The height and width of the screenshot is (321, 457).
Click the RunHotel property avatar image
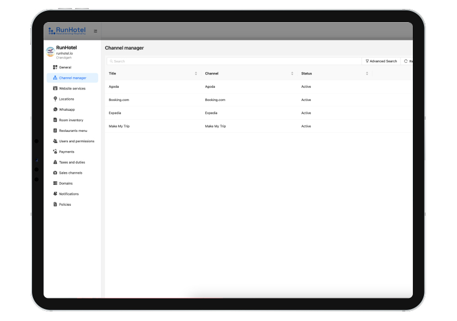point(50,51)
